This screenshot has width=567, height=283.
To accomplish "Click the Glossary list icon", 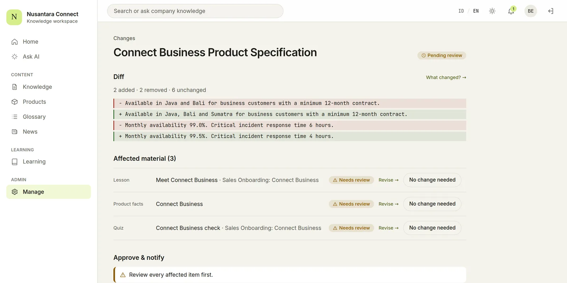I will coord(15,117).
